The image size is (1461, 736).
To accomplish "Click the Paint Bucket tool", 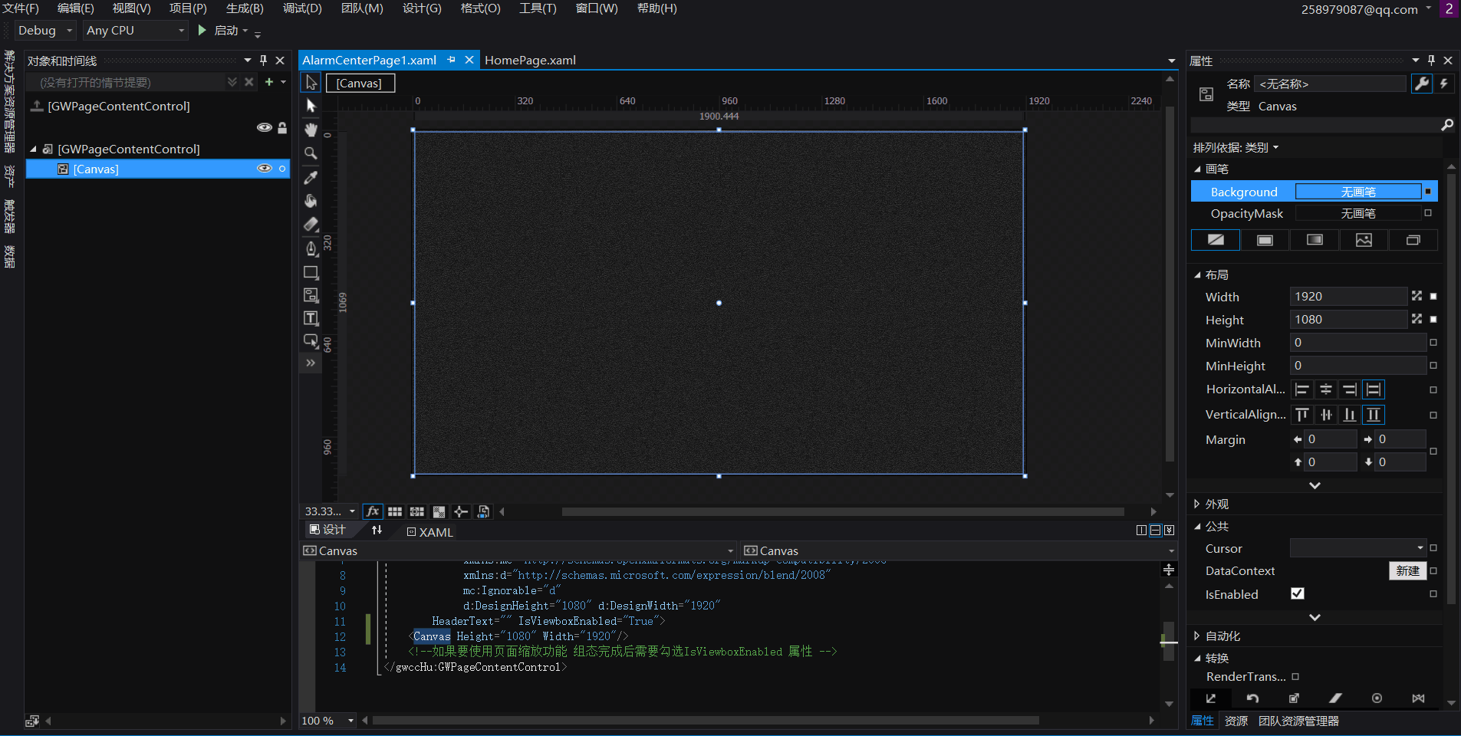I will [x=311, y=201].
